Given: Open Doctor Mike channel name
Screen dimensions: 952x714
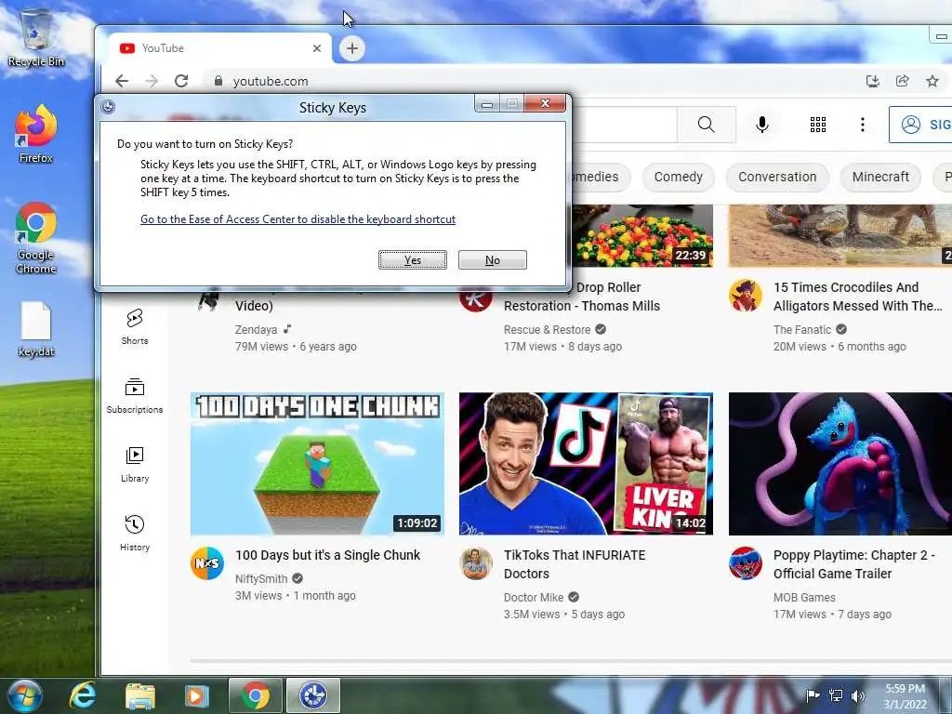Looking at the screenshot, I should (534, 598).
